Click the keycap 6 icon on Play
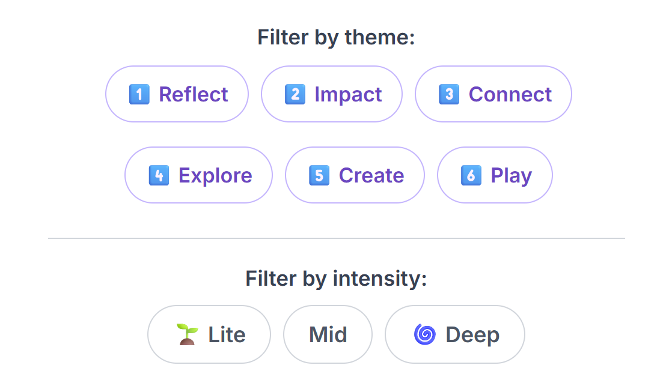This screenshot has width=672, height=386. 471,175
